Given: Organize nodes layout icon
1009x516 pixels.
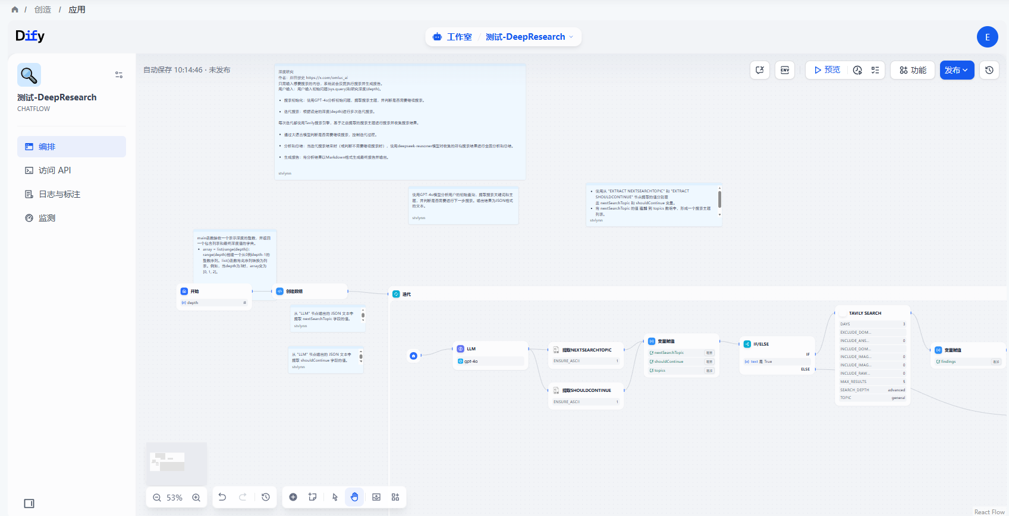Looking at the screenshot, I should coord(395,497).
